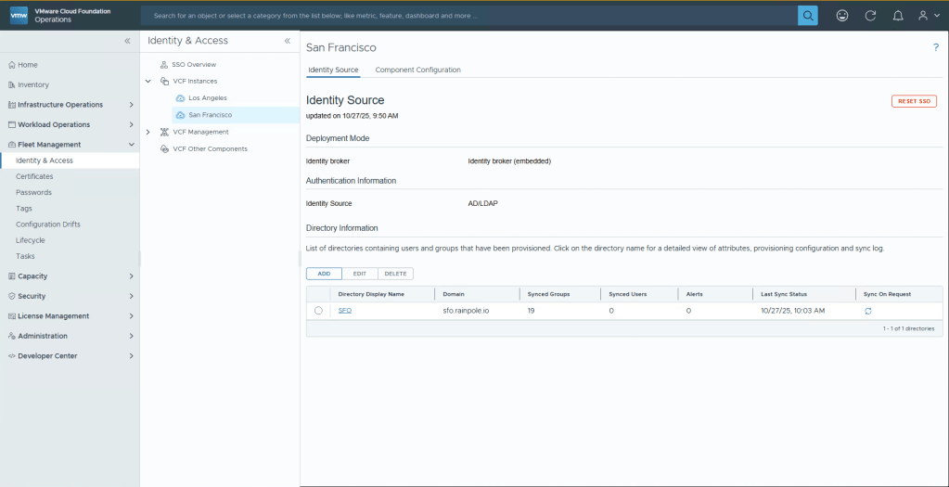This screenshot has height=487, width=949.
Task: Click the search magnifier icon
Action: [807, 16]
